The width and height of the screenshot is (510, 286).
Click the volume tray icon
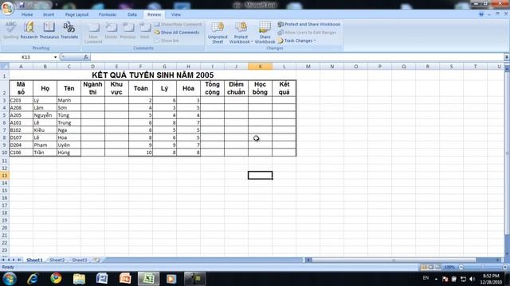[x=473, y=279]
